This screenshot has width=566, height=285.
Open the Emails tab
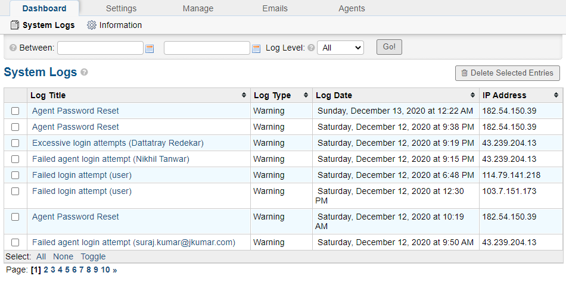(x=275, y=8)
